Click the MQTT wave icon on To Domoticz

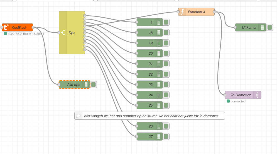257,95
